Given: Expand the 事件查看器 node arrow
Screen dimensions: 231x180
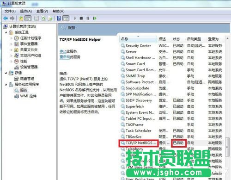Looking at the screenshot, I should tap(12, 44).
